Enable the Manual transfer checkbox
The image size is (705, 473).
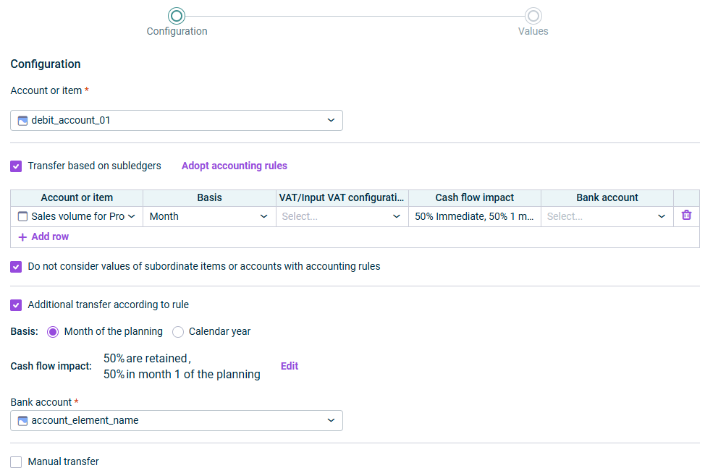click(x=16, y=461)
